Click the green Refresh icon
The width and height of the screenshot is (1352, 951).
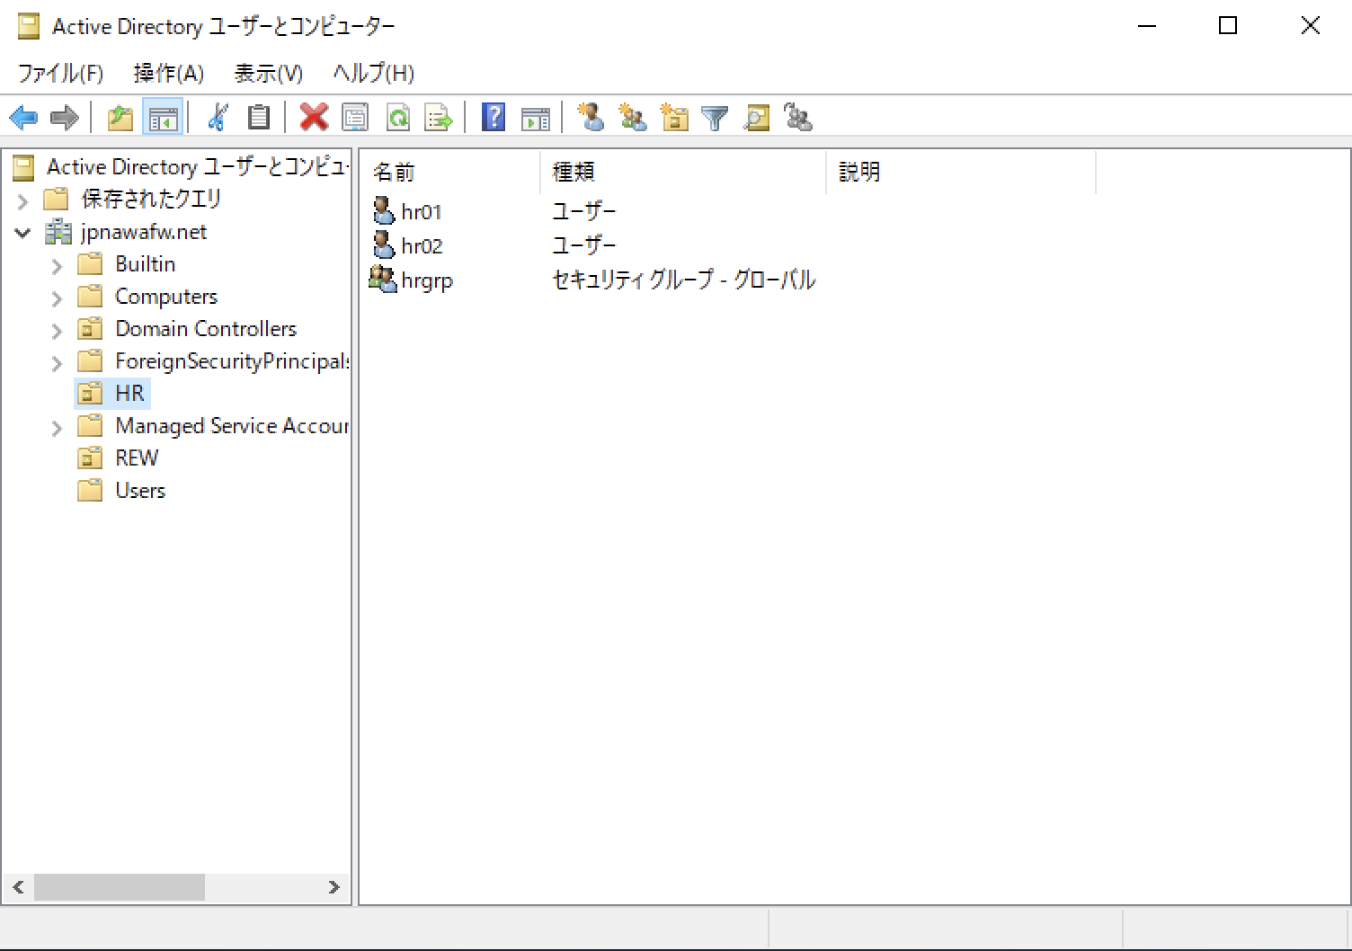click(x=397, y=117)
